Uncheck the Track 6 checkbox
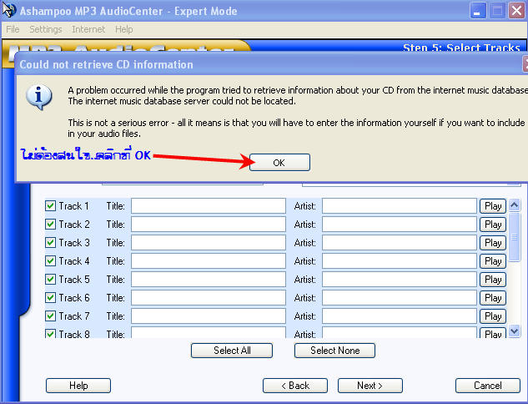The image size is (528, 404). (x=51, y=297)
